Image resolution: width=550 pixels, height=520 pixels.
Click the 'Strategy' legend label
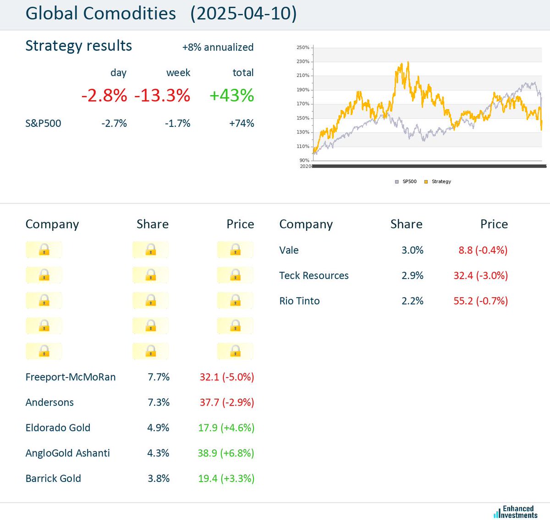441,181
